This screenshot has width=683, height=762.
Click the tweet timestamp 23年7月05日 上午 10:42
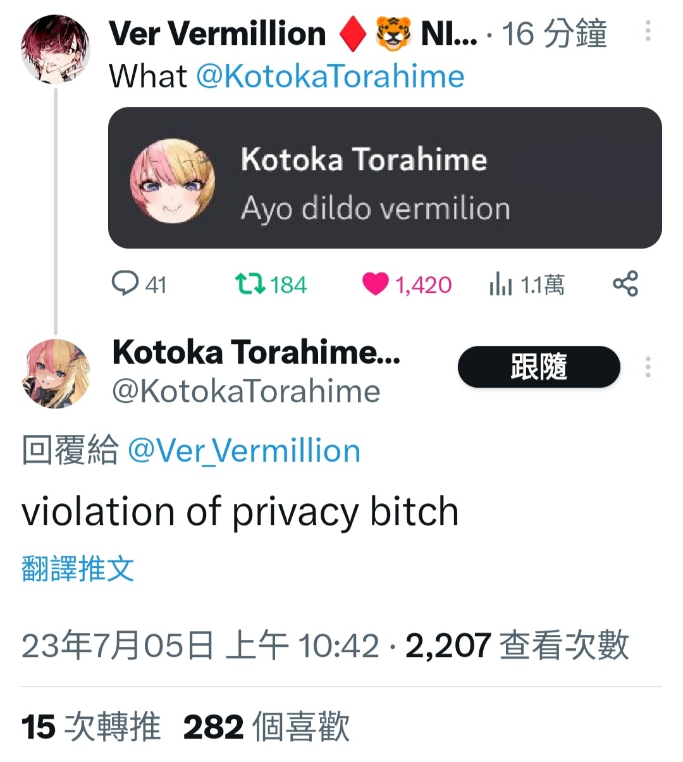tap(200, 646)
